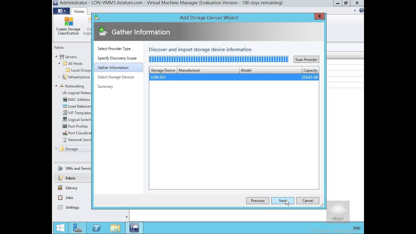416x234 pixels.
Task: Open the VMs and Services workspace icon
Action: (60, 168)
